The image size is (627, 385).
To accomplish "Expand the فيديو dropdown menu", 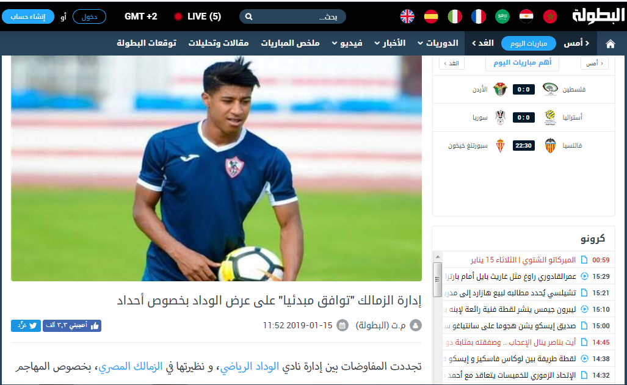I will coord(347,43).
